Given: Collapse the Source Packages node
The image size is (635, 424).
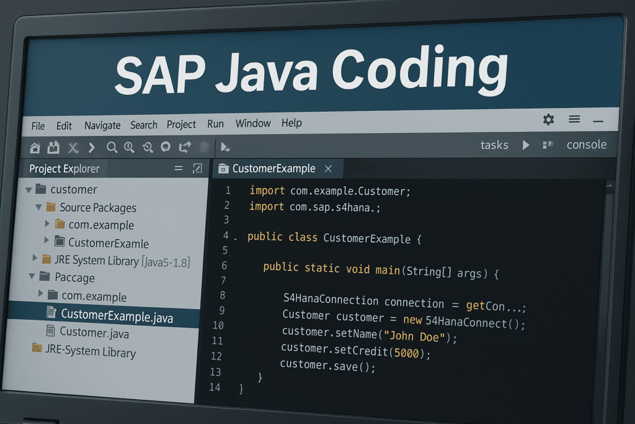Looking at the screenshot, I should pyautogui.click(x=39, y=207).
